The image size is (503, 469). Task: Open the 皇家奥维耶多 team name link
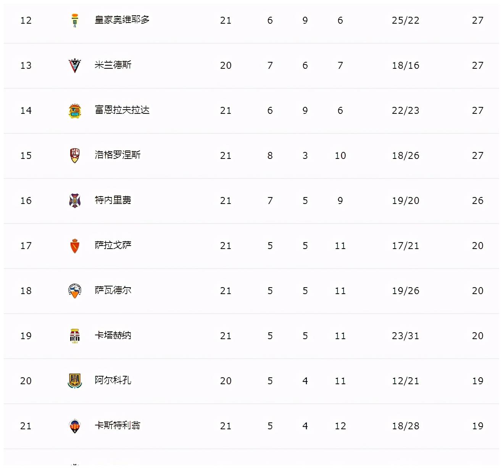(x=122, y=20)
